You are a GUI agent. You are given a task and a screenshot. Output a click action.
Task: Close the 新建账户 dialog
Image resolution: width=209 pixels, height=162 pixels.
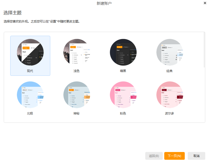coord(205,3)
